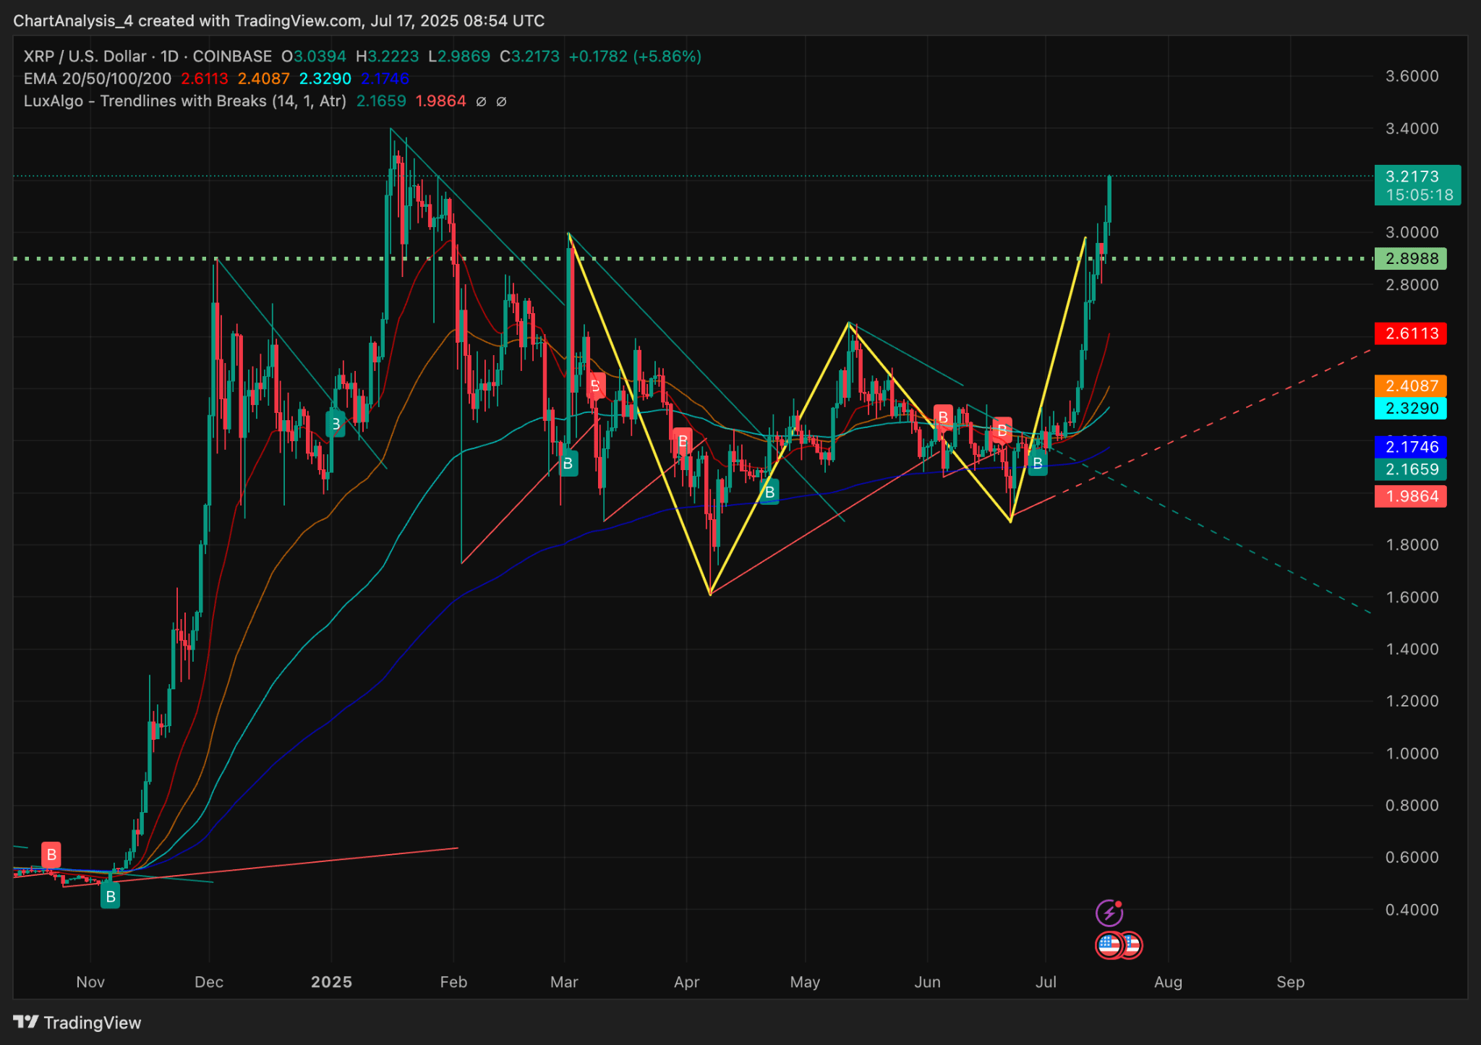Select the EMA 20/50/100/200 indicator legend
The height and width of the screenshot is (1045, 1481).
click(98, 79)
